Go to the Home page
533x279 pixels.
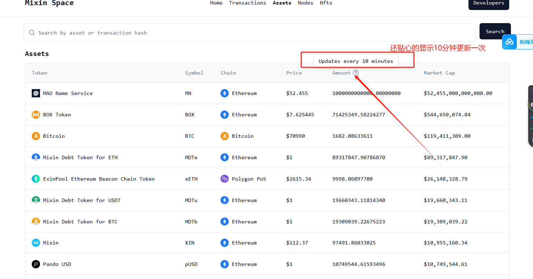tap(216, 3)
